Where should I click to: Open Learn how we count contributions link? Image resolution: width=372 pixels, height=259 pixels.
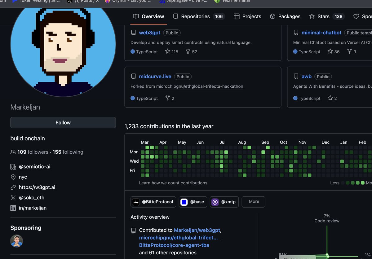click(x=173, y=183)
